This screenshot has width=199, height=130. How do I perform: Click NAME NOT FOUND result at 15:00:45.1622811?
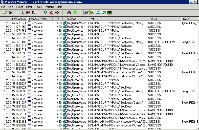coord(161,114)
